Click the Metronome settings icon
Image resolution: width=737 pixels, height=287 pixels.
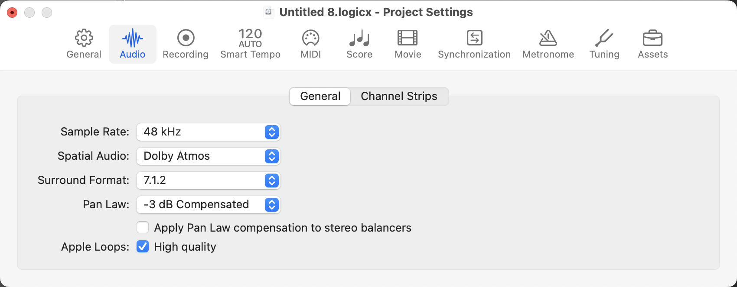coord(548,43)
